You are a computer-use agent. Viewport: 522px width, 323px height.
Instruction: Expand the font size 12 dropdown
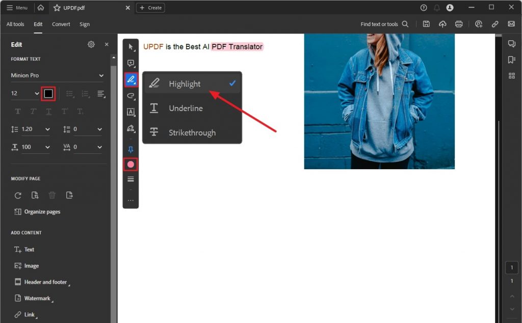[23, 93]
